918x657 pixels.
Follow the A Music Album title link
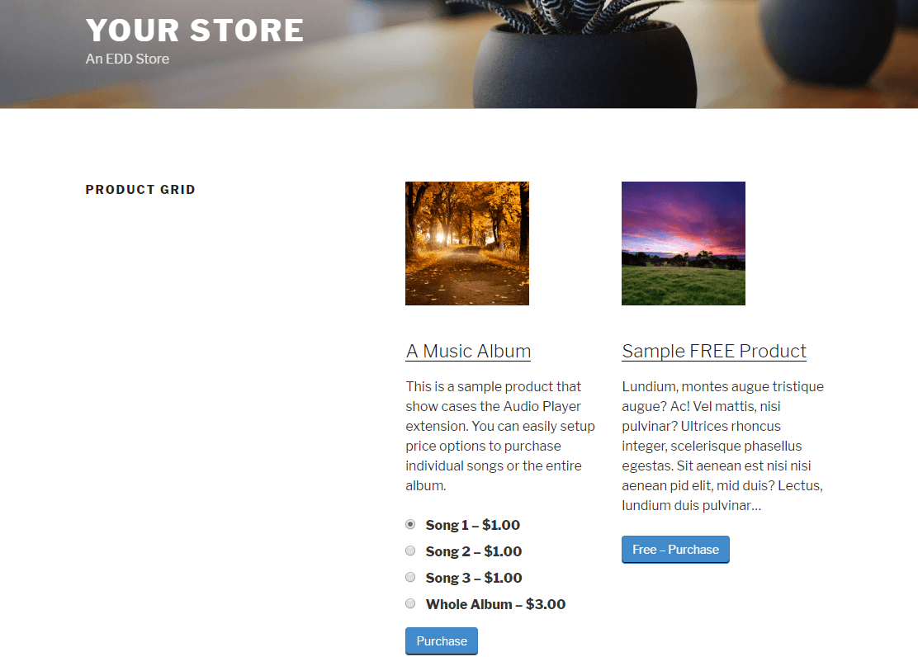[x=468, y=351]
